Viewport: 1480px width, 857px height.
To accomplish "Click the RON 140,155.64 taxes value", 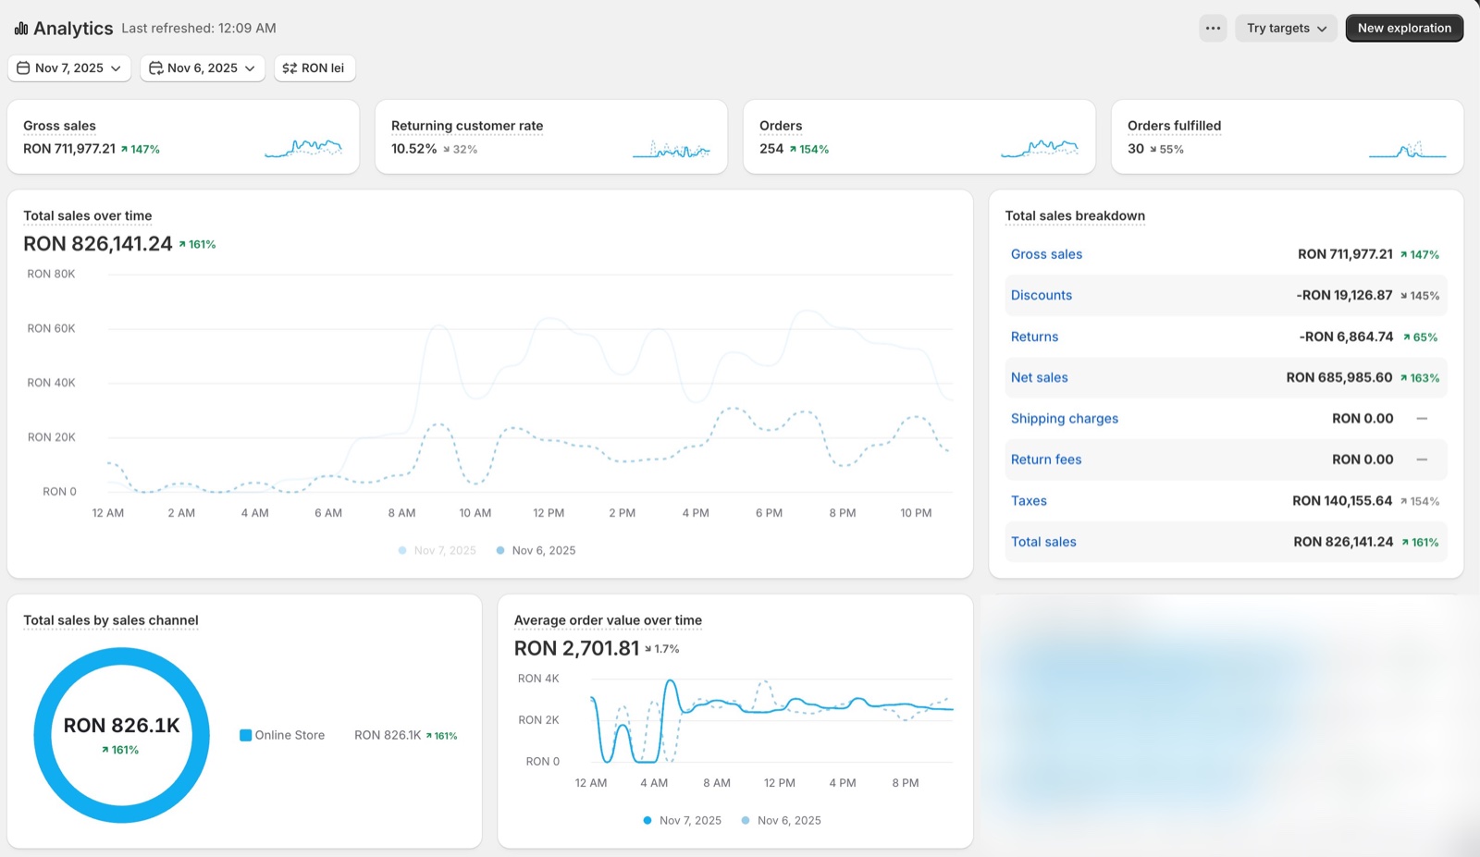I will pos(1342,501).
